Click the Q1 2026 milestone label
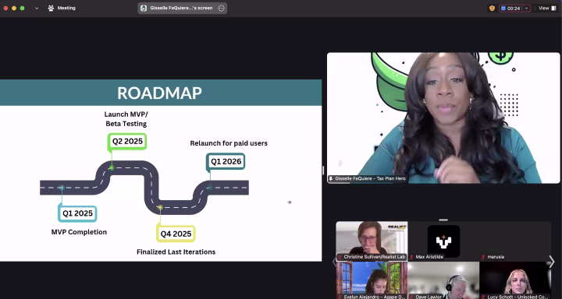Viewport: 562px width, 299px height. point(226,162)
